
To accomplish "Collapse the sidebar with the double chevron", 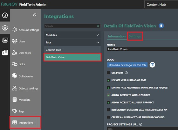I will pos(34,15).
